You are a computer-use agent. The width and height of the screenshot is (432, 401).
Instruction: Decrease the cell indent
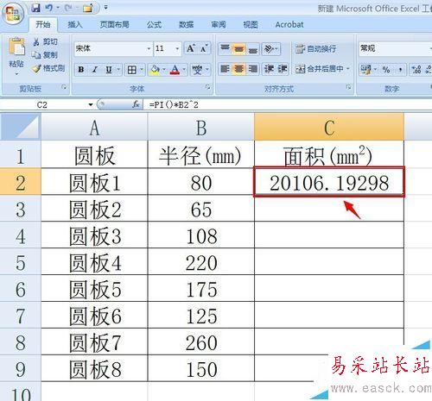coord(269,69)
